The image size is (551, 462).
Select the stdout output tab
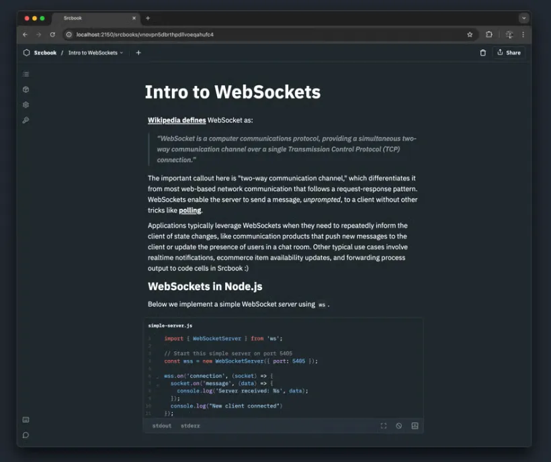(161, 425)
